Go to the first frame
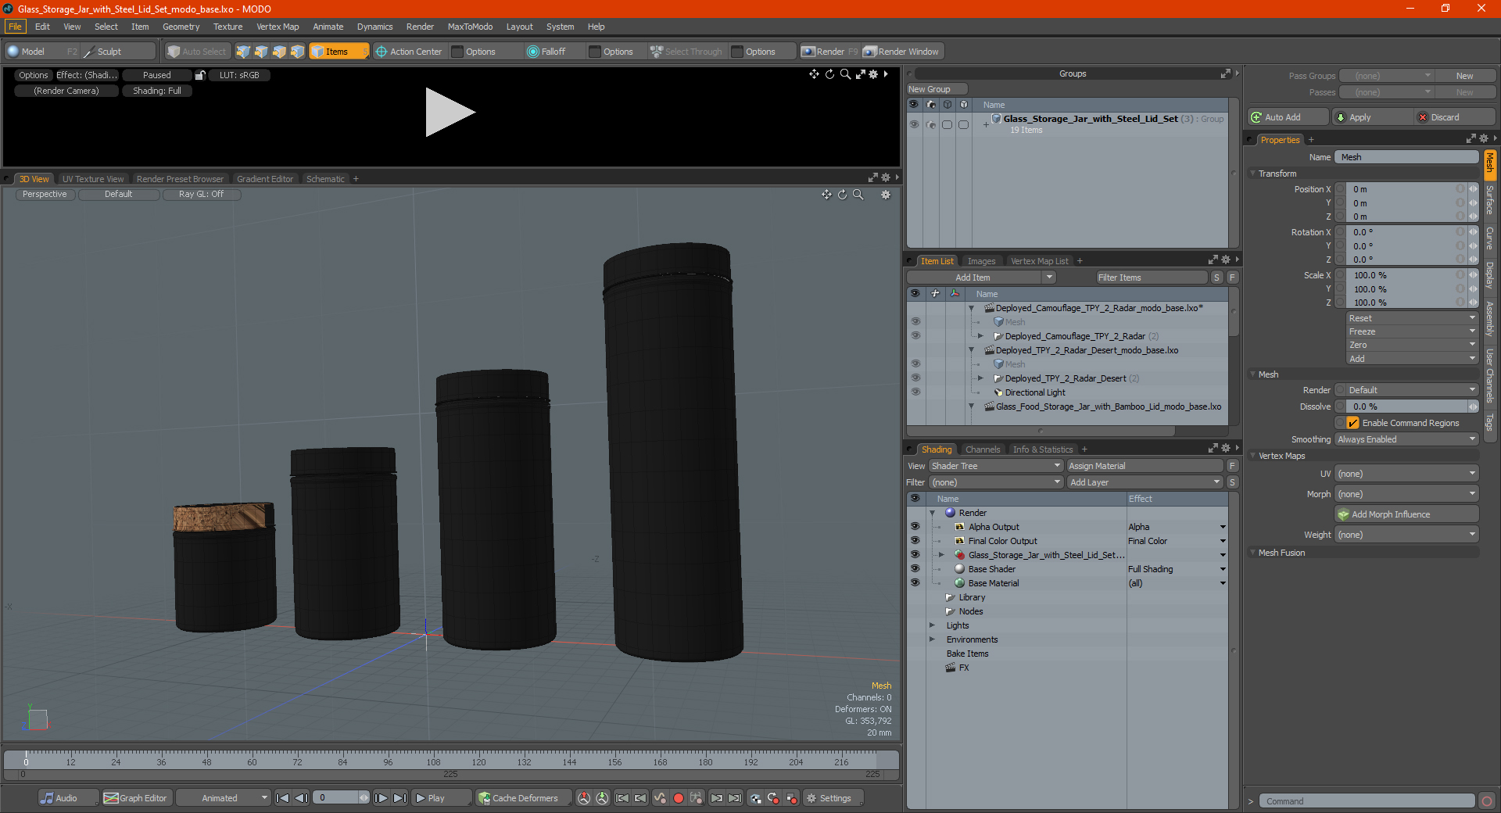The image size is (1501, 813). (283, 798)
